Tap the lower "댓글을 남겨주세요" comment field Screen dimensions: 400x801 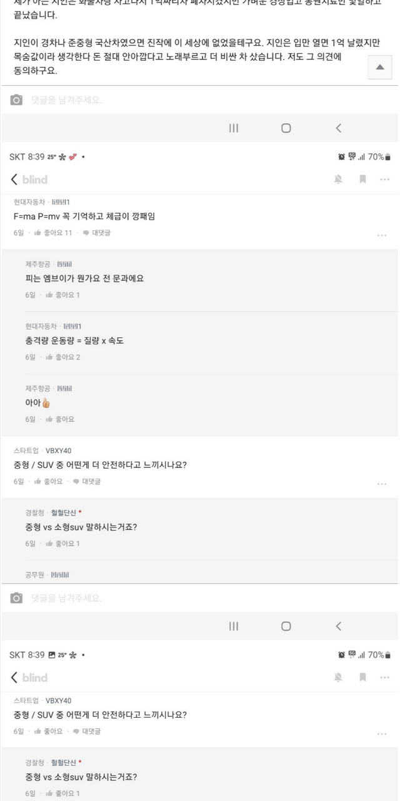(187, 598)
